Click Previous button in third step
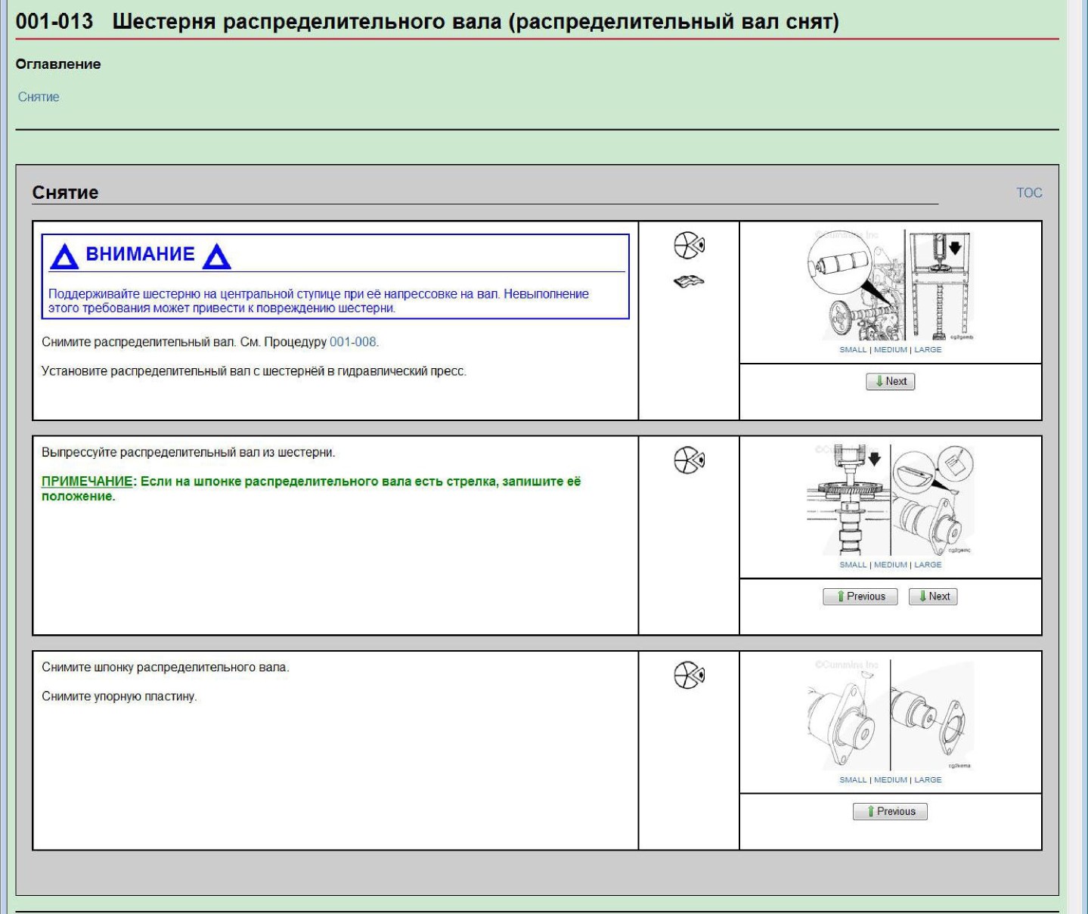 tap(890, 811)
